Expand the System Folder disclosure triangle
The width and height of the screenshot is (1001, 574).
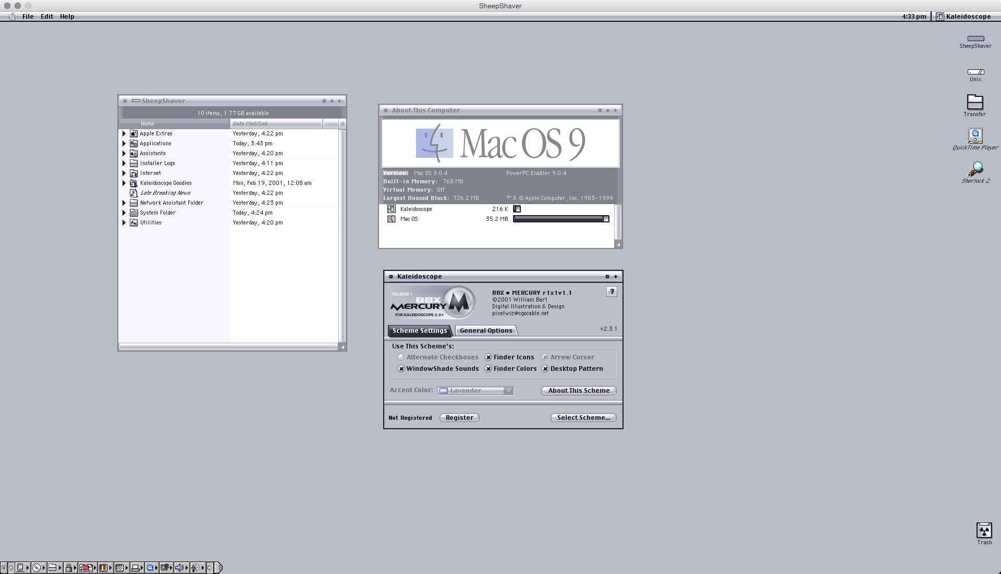pyautogui.click(x=124, y=213)
